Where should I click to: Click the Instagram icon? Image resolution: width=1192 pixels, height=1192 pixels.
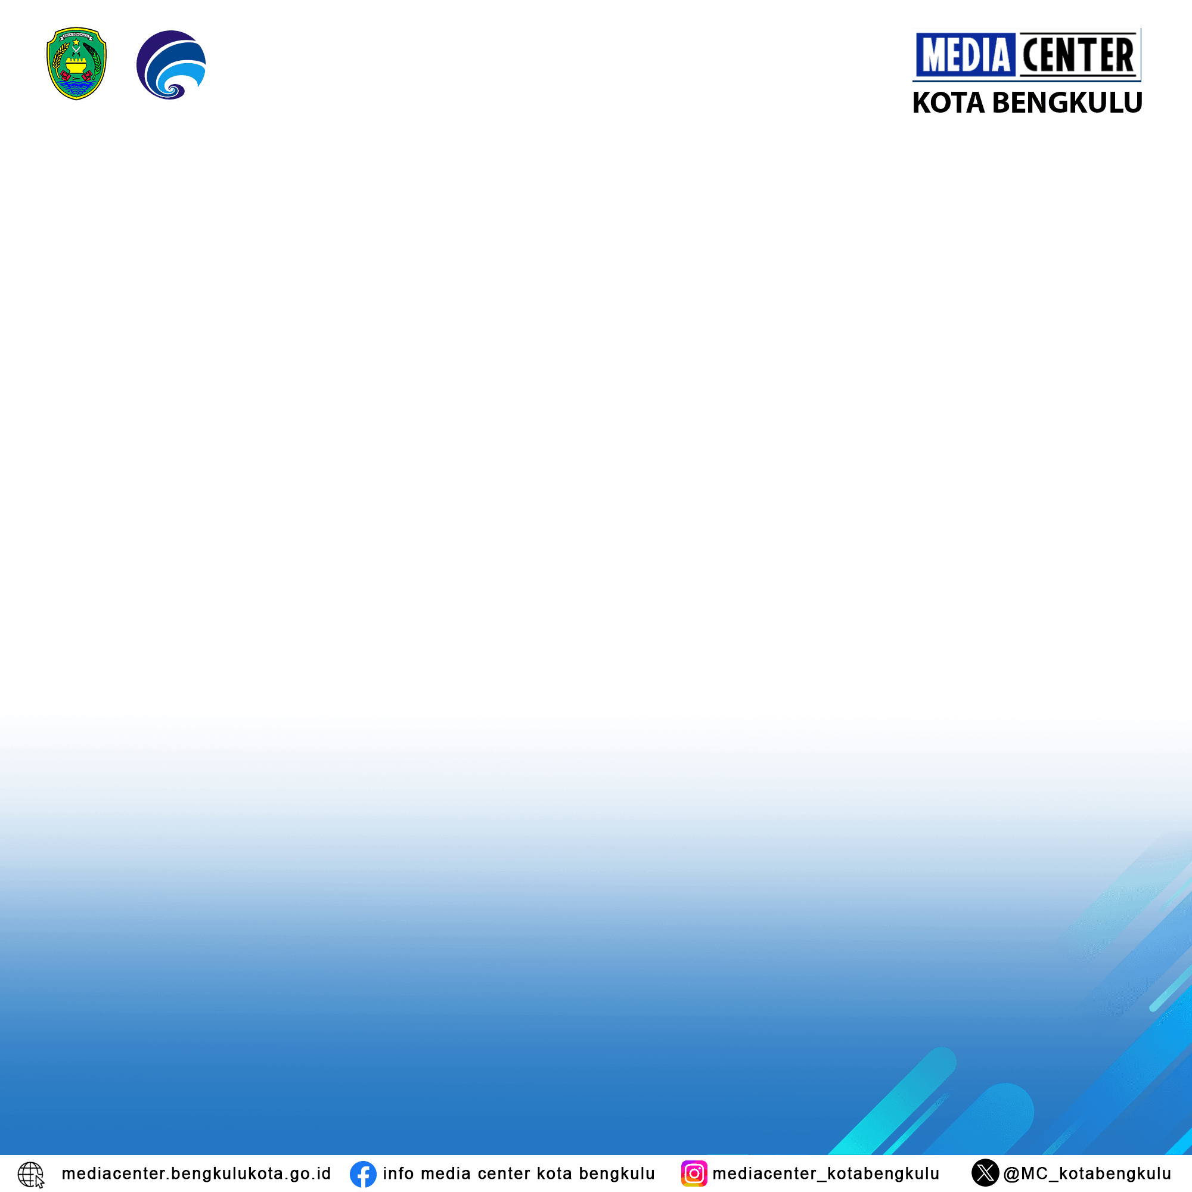pyautogui.click(x=694, y=1174)
